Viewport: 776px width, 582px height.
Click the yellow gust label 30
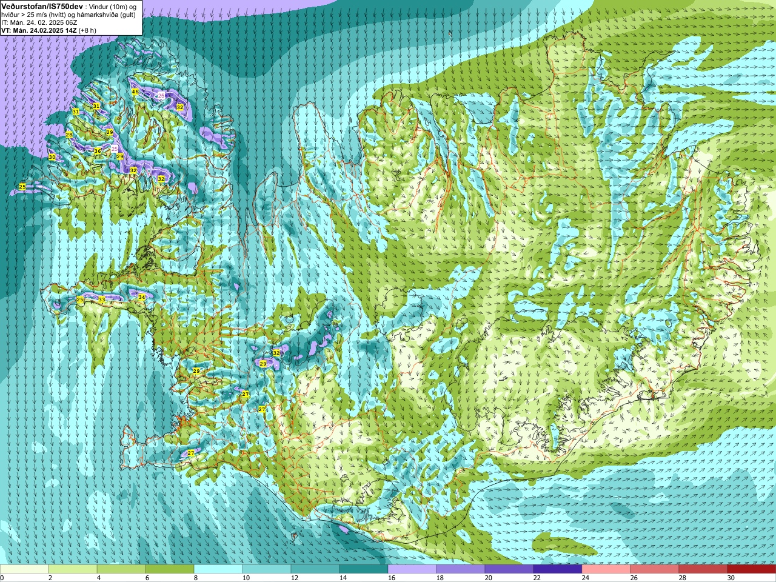point(52,157)
